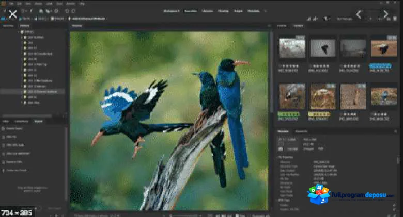
Task: Show previous lightbox image arrow
Action: coord(359,14)
